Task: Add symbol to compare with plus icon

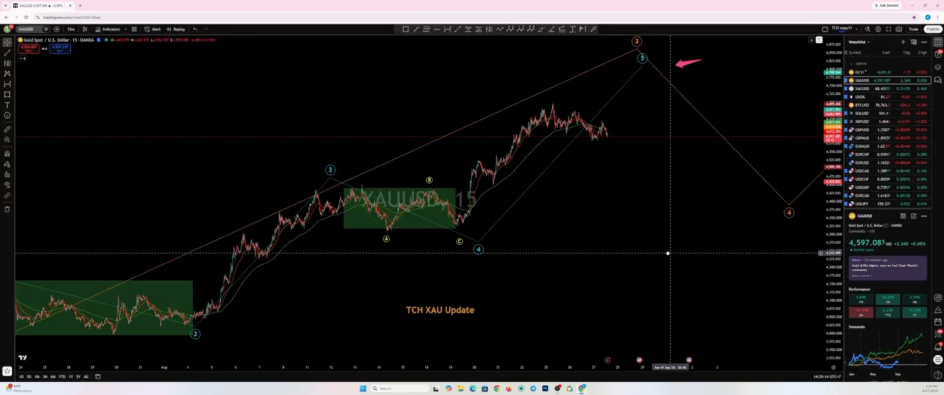Action: tap(57, 29)
